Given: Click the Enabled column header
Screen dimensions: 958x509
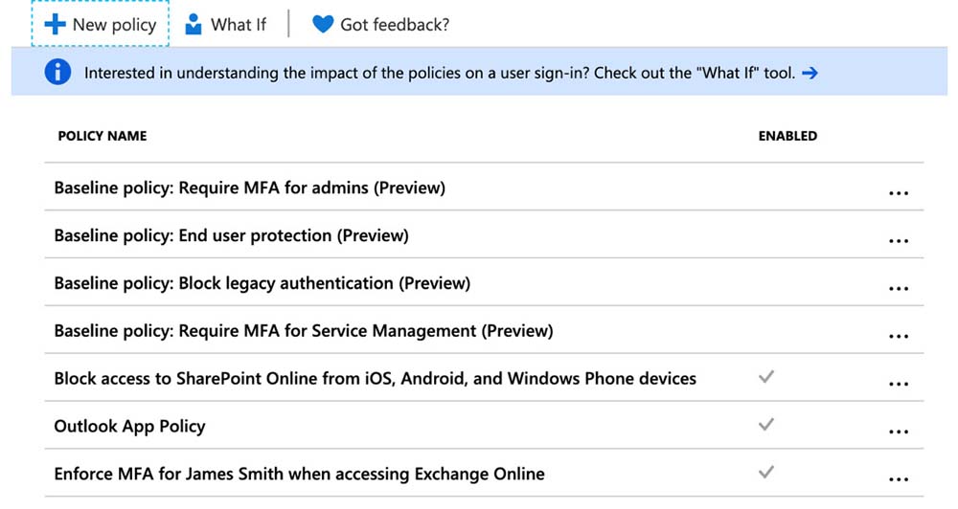Looking at the screenshot, I should coord(787,136).
